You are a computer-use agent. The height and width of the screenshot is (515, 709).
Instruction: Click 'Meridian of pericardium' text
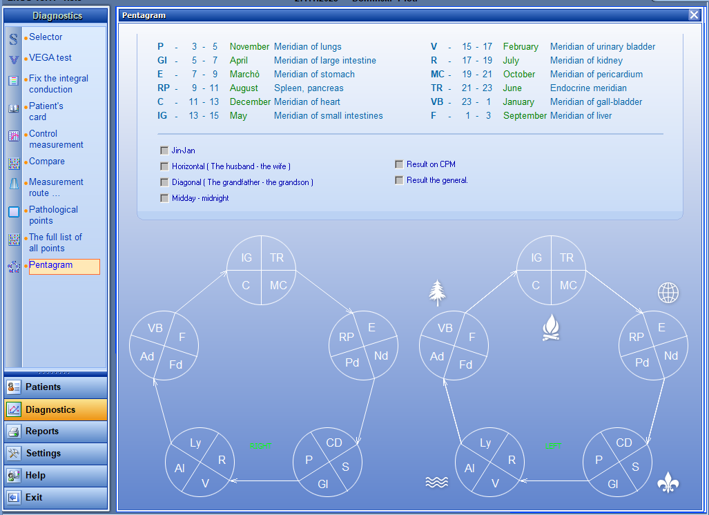(596, 74)
